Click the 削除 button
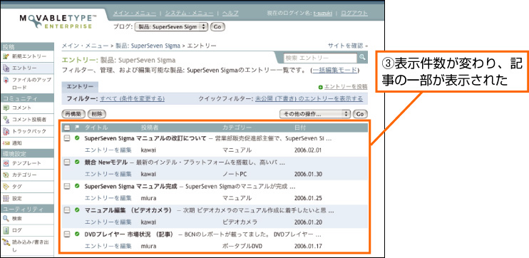 coord(97,114)
